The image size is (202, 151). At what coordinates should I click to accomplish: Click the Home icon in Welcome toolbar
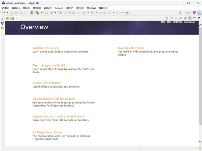pyautogui.click(x=167, y=18)
